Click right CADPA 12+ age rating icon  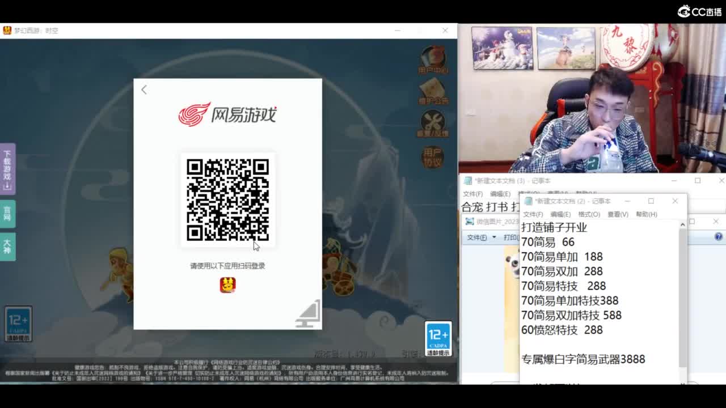click(x=438, y=339)
